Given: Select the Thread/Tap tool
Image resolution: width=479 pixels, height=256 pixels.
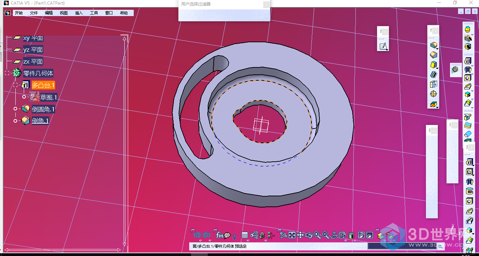Looking at the screenshot, I should [433, 94].
